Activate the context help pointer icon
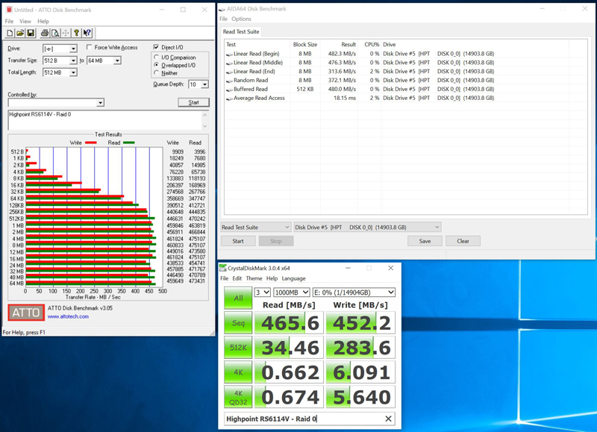The height and width of the screenshot is (432, 597). (x=87, y=33)
